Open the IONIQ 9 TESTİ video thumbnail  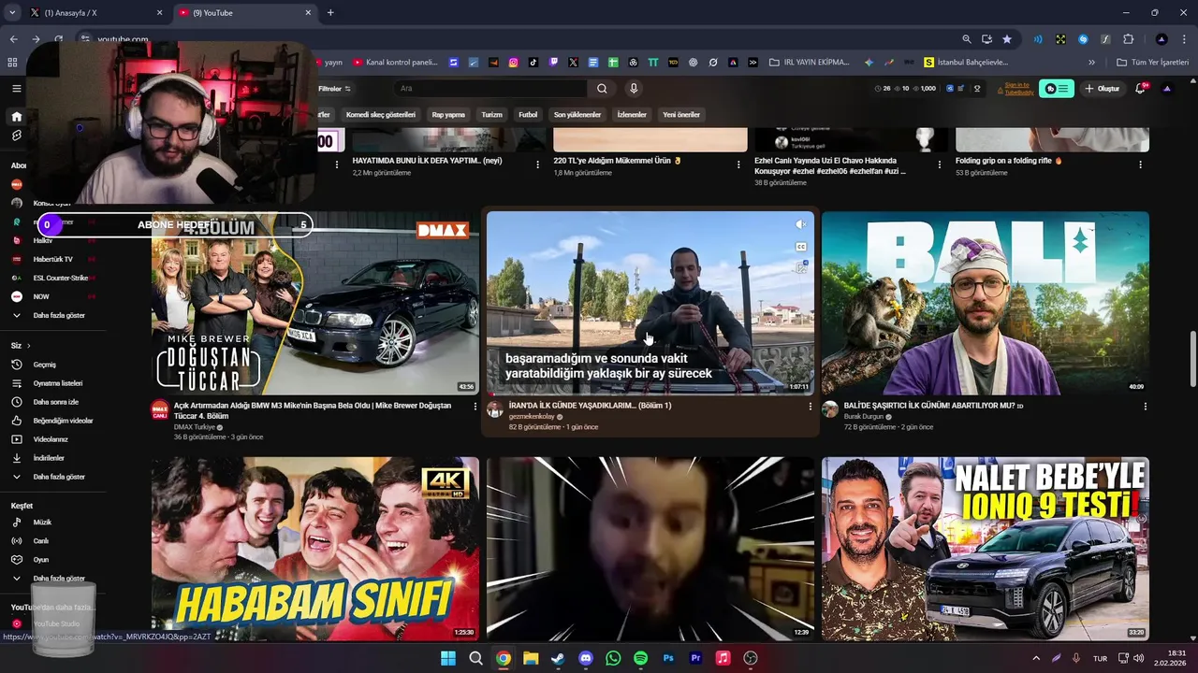pyautogui.click(x=986, y=549)
